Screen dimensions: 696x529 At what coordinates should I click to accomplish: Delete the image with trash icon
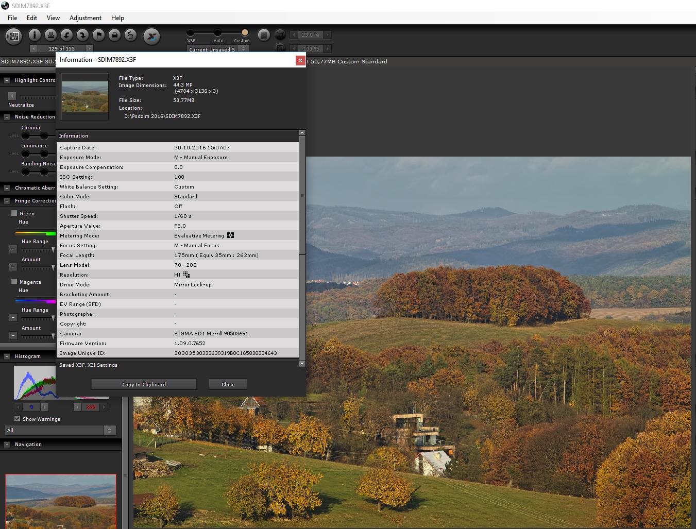[x=131, y=35]
